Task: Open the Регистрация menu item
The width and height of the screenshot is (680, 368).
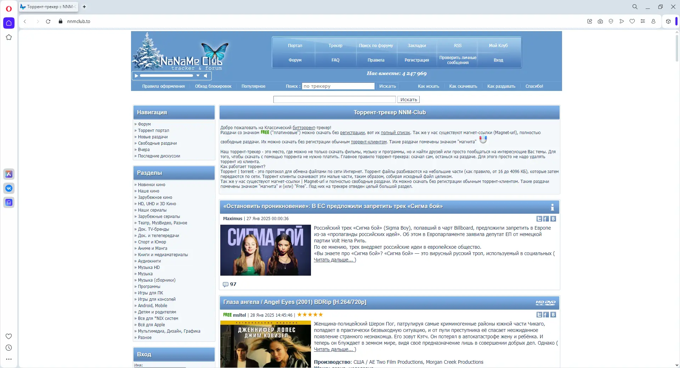Action: pyautogui.click(x=417, y=60)
